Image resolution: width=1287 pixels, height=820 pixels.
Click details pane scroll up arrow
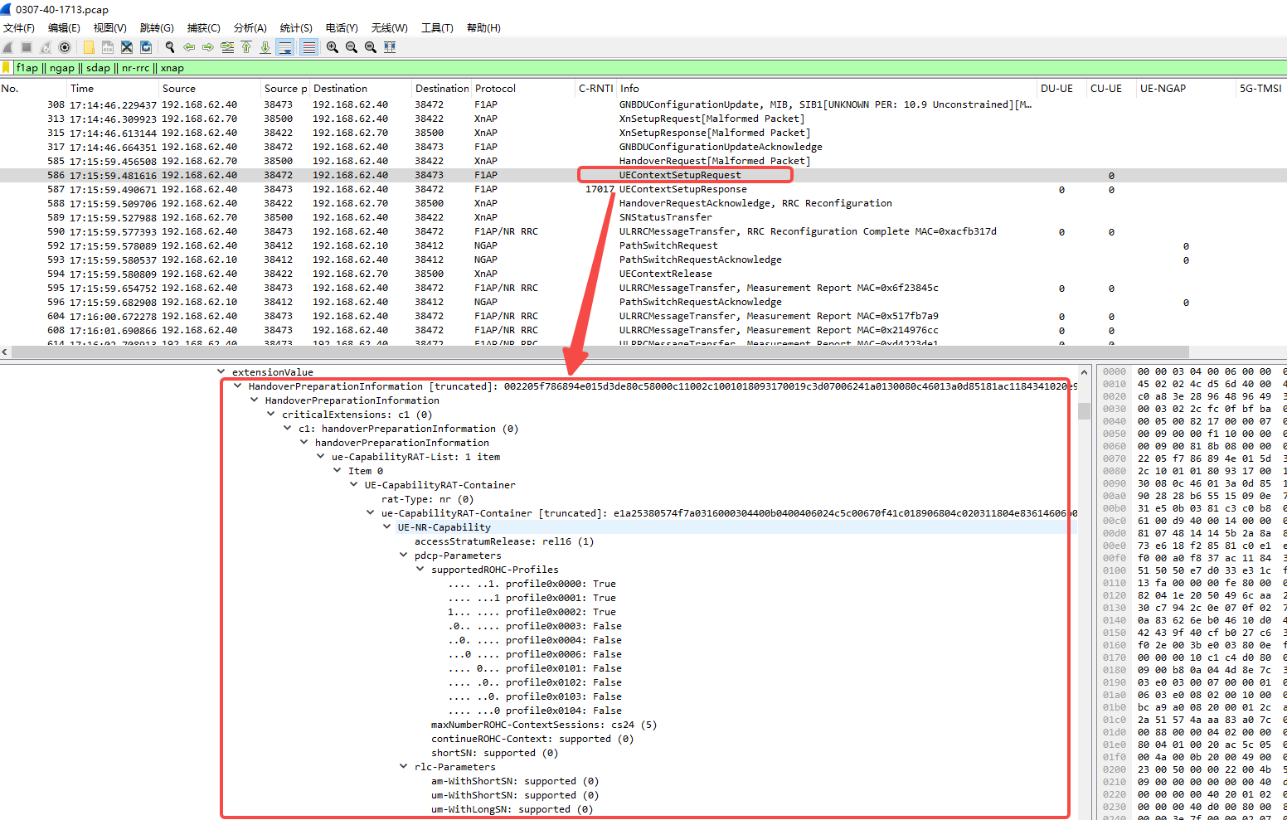1084,372
